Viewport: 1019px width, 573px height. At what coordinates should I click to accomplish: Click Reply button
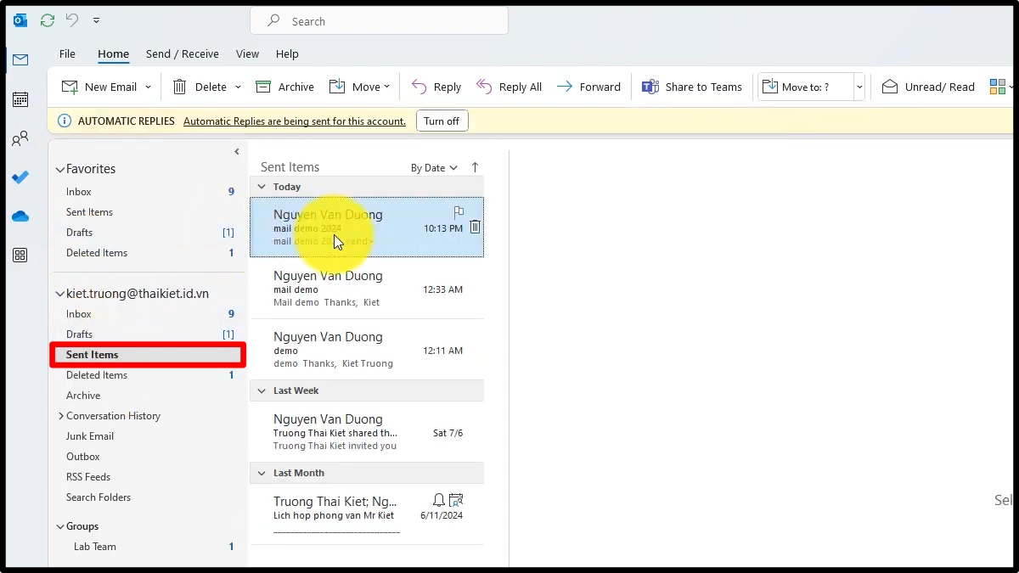436,87
